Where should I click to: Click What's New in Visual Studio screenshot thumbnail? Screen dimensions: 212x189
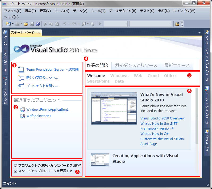pyautogui.click(x=114, y=109)
